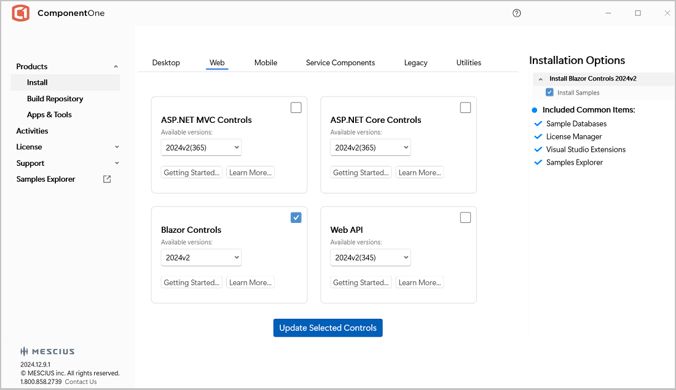Screen dimensions: 676x390
Task: Collapse the Products sidebar section
Action: click(x=116, y=66)
